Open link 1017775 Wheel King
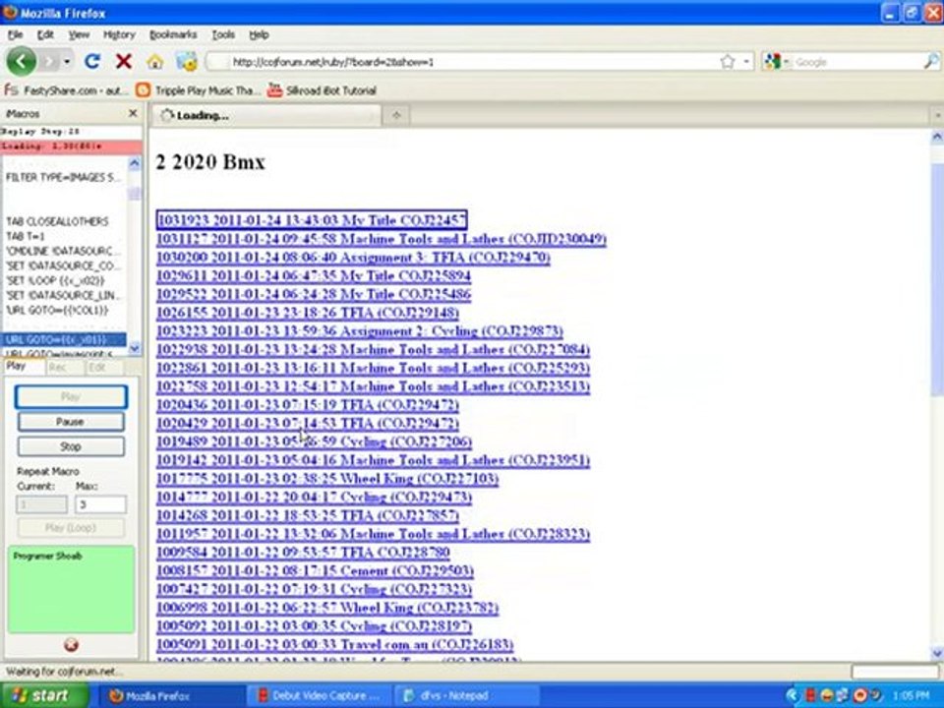The width and height of the screenshot is (944, 708). pyautogui.click(x=327, y=478)
